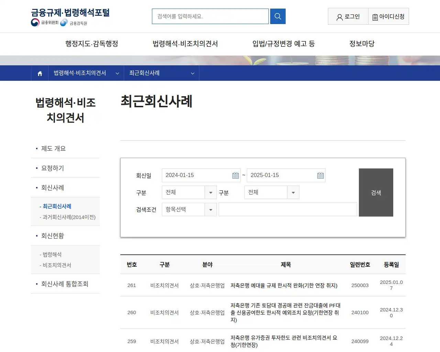Open the second 구분 전체 dropdown
Screen dimensions: 440x352
[x=272, y=192]
